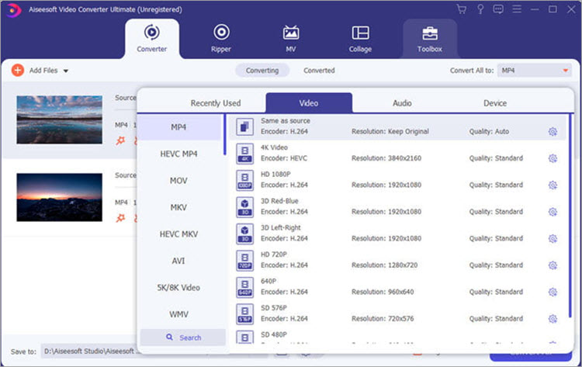This screenshot has width=582, height=367.
Task: Choose HEVC MP4 format
Action: 178,154
